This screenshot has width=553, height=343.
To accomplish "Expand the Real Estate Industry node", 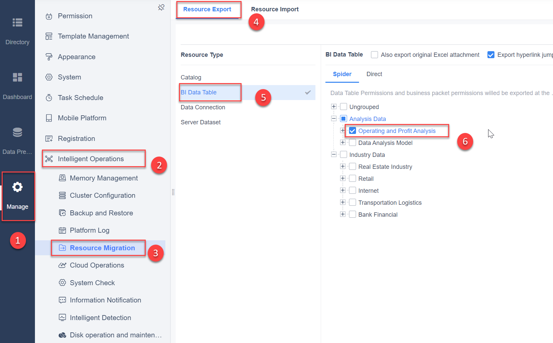I will point(343,166).
